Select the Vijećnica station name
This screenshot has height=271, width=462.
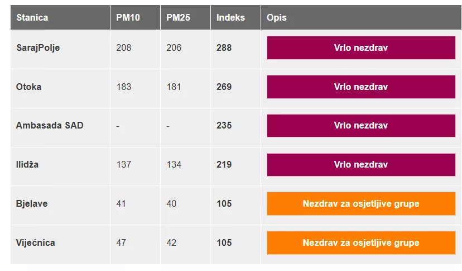(36, 243)
